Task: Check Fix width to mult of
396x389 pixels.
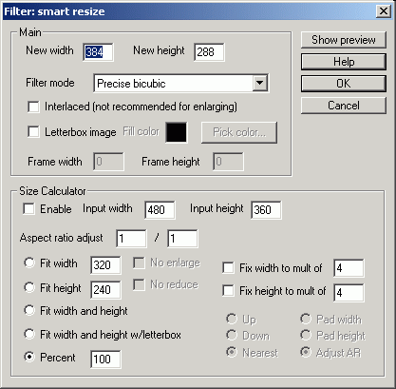Action: (228, 267)
